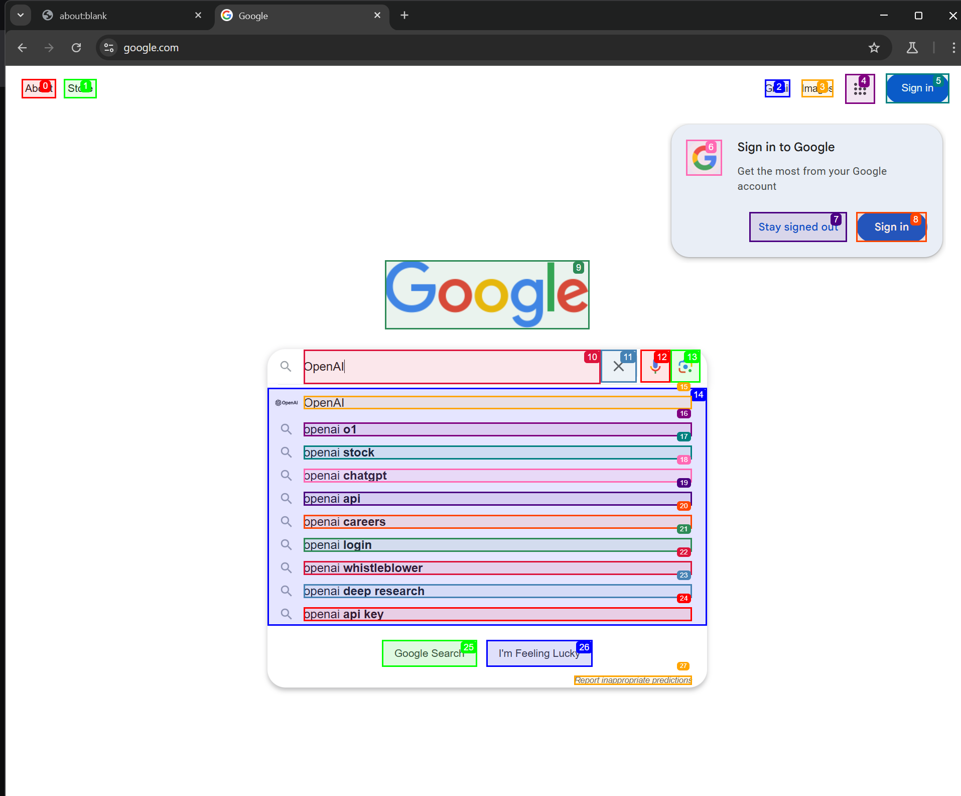Select suggestion openai stock
This screenshot has width=961, height=796.
point(497,452)
